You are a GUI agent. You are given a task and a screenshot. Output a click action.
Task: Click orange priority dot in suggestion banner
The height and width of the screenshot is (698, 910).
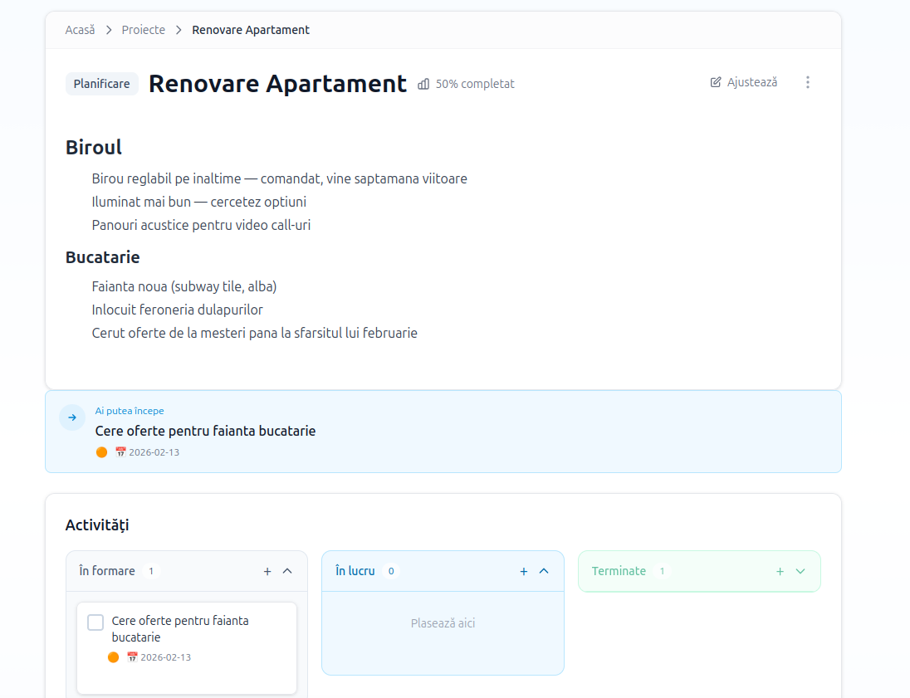click(x=101, y=452)
